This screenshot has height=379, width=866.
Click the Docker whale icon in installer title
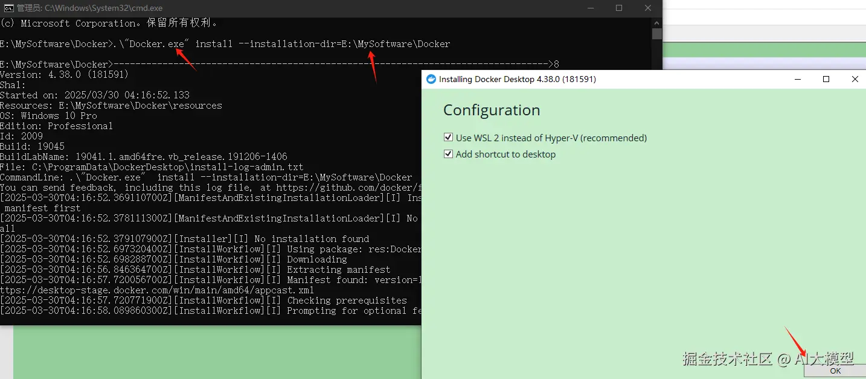click(431, 79)
